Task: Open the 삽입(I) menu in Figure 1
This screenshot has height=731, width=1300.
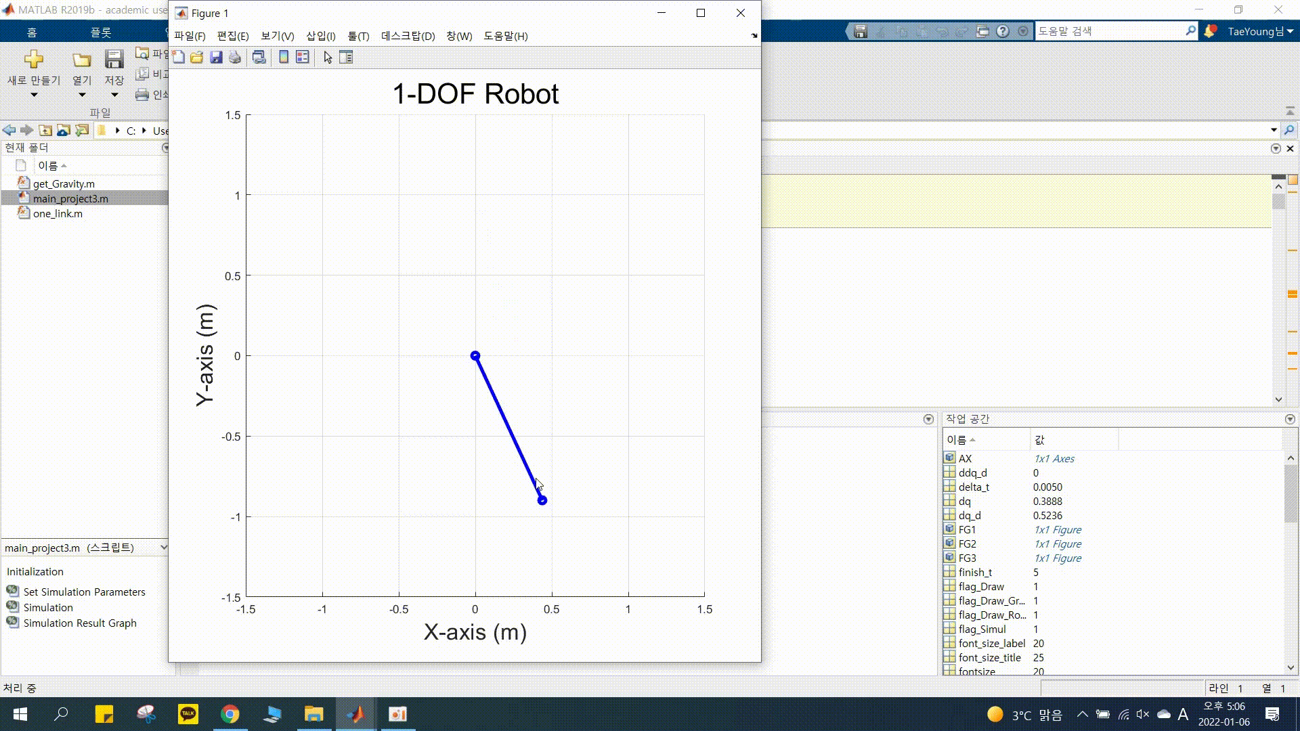Action: [321, 36]
